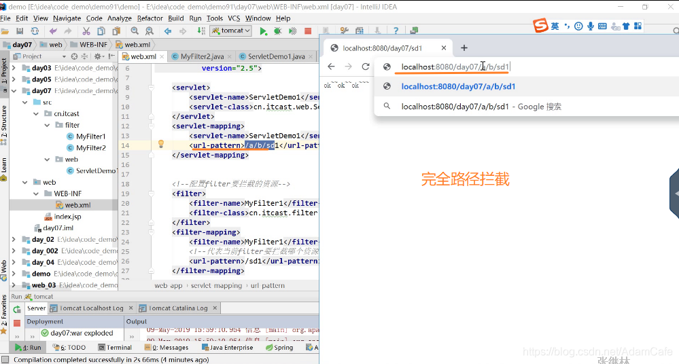Click the Undo arrow icon
679x364 pixels.
pos(53,31)
